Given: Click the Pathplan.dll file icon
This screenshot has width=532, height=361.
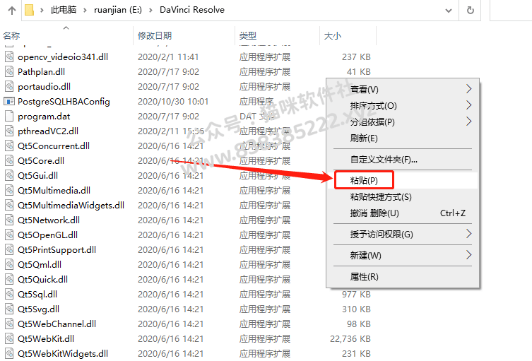Looking at the screenshot, I should [9, 71].
